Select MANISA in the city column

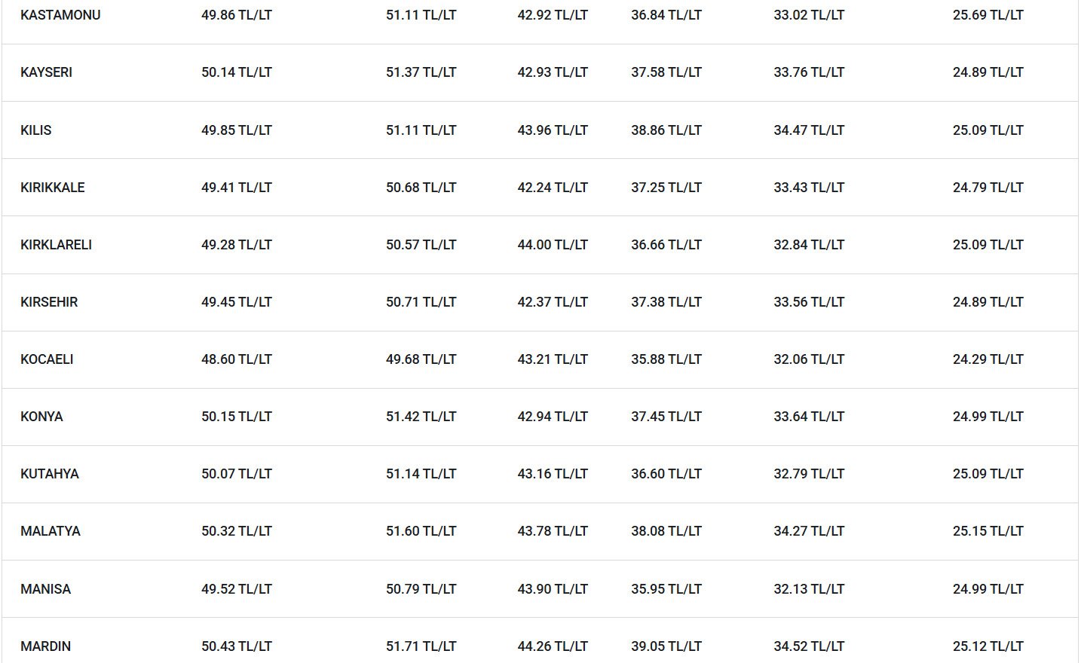45,589
